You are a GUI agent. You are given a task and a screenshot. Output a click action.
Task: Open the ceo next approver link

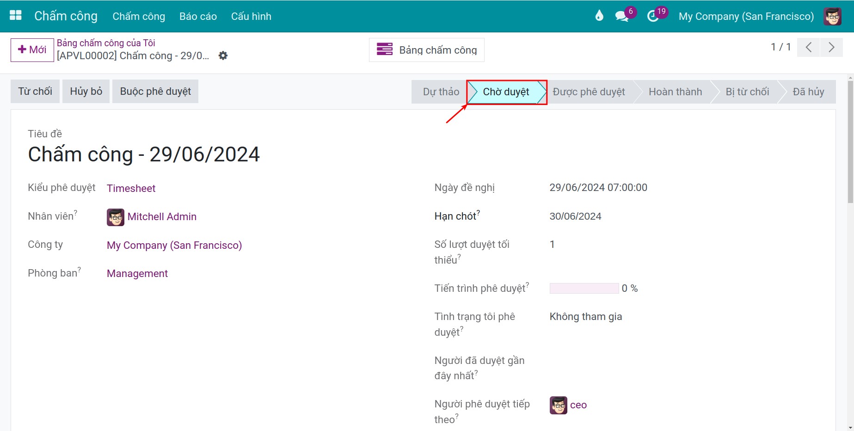[578, 405]
